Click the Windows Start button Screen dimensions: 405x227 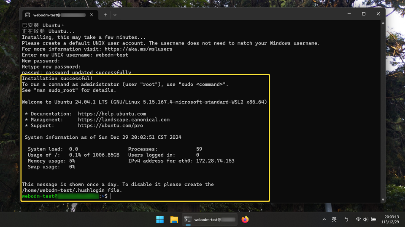[x=160, y=219]
